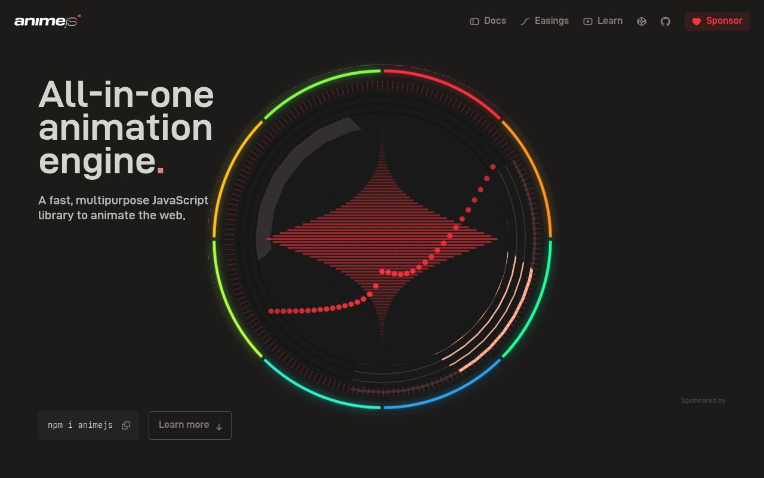Click the 'All-in-one animation engine' headline
Screen dimensions: 764x478
(126, 127)
